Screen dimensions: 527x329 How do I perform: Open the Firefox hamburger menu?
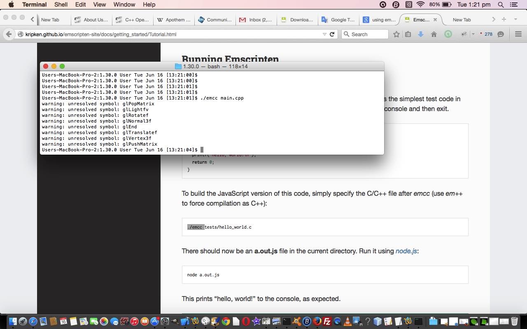(519, 34)
